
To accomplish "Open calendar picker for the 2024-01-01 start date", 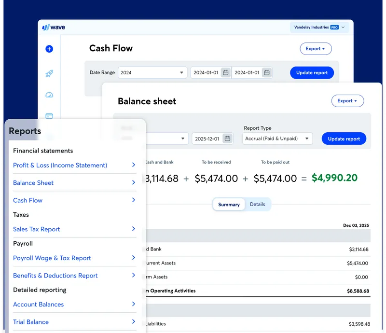I will pos(226,72).
